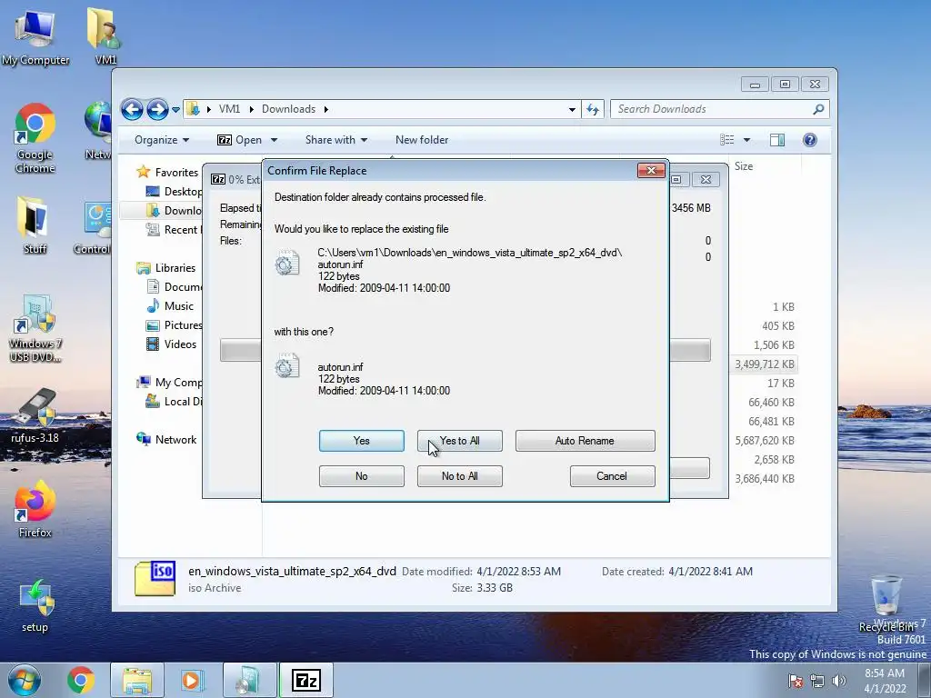
Task: Open Action Center flag tray icon
Action: point(796,681)
